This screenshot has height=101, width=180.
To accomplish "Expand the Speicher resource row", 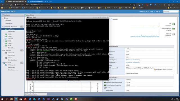I will point(103,88).
